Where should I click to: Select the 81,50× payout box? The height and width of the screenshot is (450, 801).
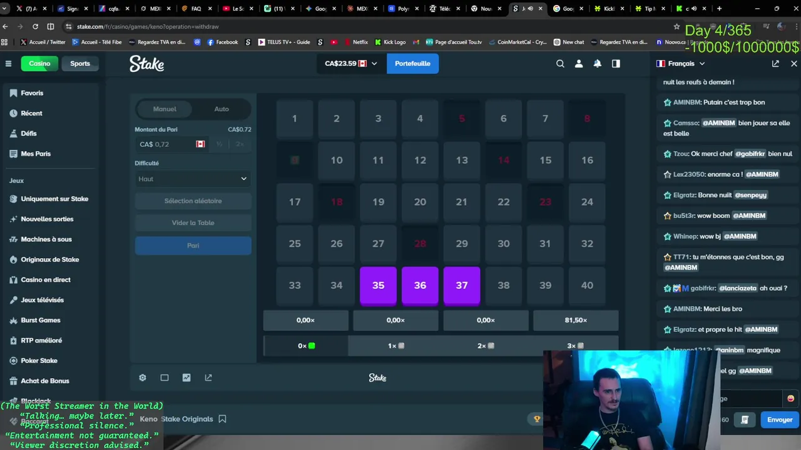point(576,320)
